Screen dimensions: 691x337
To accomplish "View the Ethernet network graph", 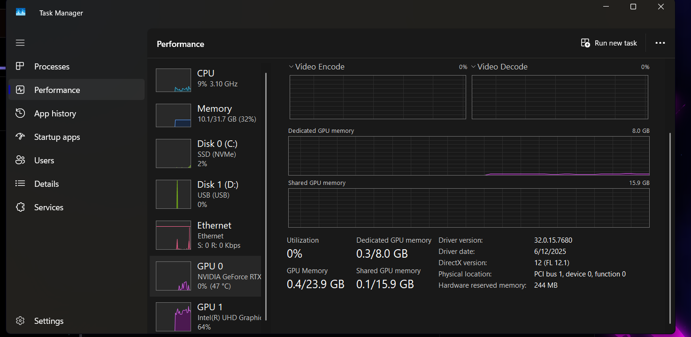I will coord(207,235).
